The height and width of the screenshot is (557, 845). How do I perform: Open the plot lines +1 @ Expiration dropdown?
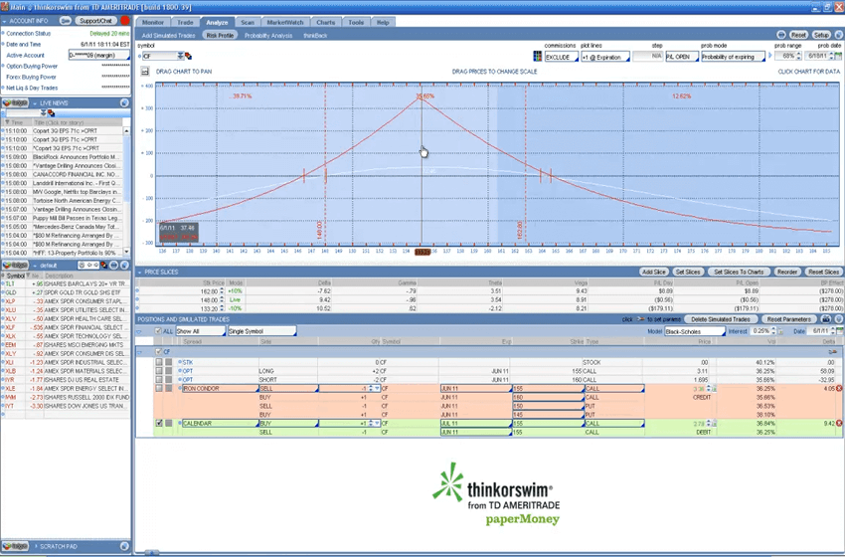(x=605, y=57)
